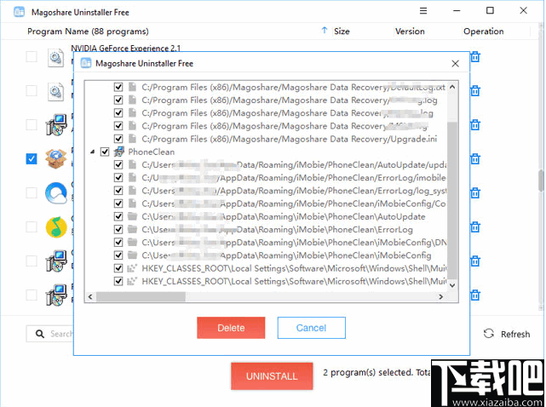Screen dimensions: 546x407
Task: Click the horizontal scrollbar thumb in the dialog
Action: (141, 296)
